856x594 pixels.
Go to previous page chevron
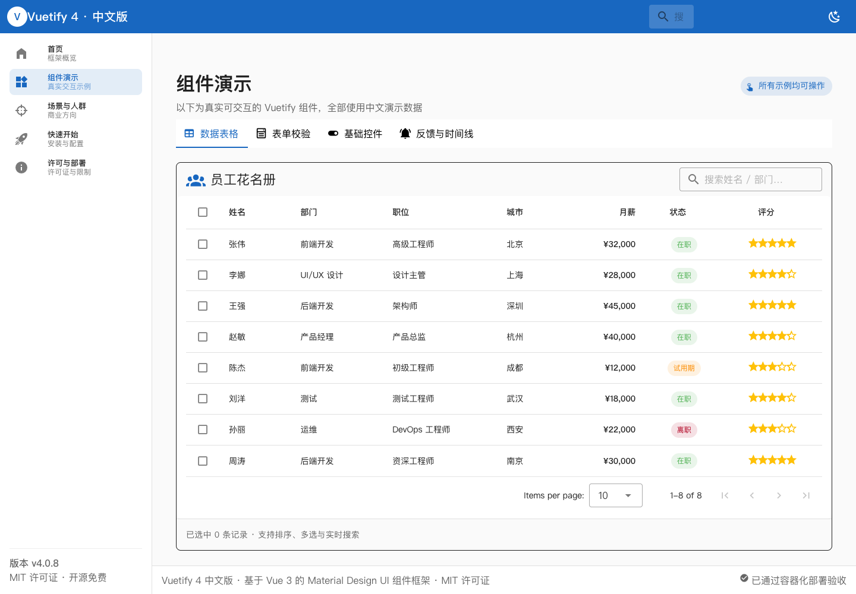[x=752, y=495]
